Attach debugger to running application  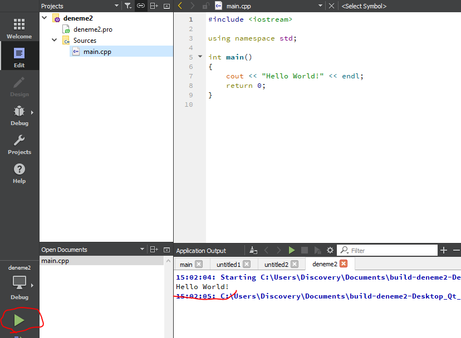[x=317, y=251]
